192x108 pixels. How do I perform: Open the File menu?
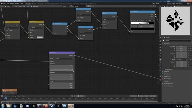pyautogui.click(x=4, y=4)
